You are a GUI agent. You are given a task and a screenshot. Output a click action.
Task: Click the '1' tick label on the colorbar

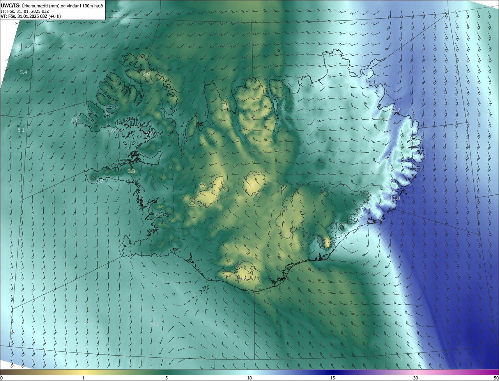tap(83, 378)
